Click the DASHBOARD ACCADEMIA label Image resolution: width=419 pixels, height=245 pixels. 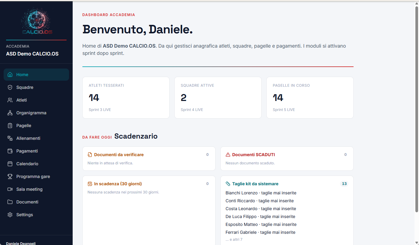click(109, 15)
